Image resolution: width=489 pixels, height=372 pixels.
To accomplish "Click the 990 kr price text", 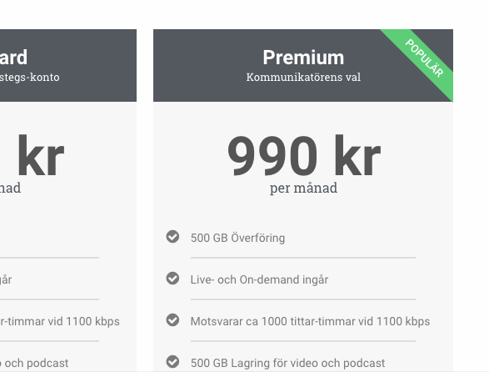I will (x=304, y=155).
